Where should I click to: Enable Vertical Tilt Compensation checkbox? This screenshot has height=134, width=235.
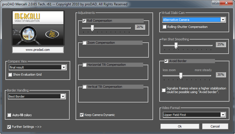pyautogui.click(x=85, y=87)
